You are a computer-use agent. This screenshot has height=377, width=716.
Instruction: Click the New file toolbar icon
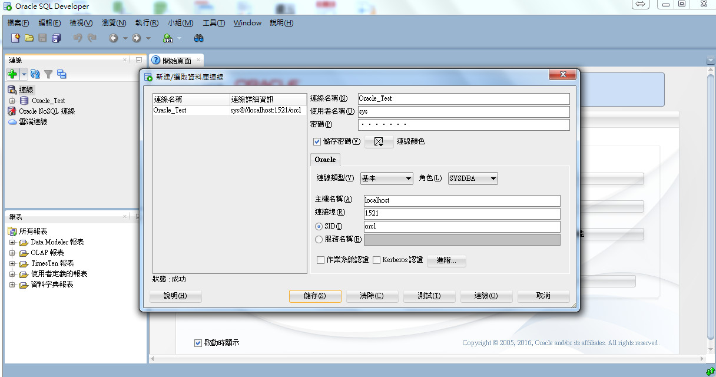16,38
